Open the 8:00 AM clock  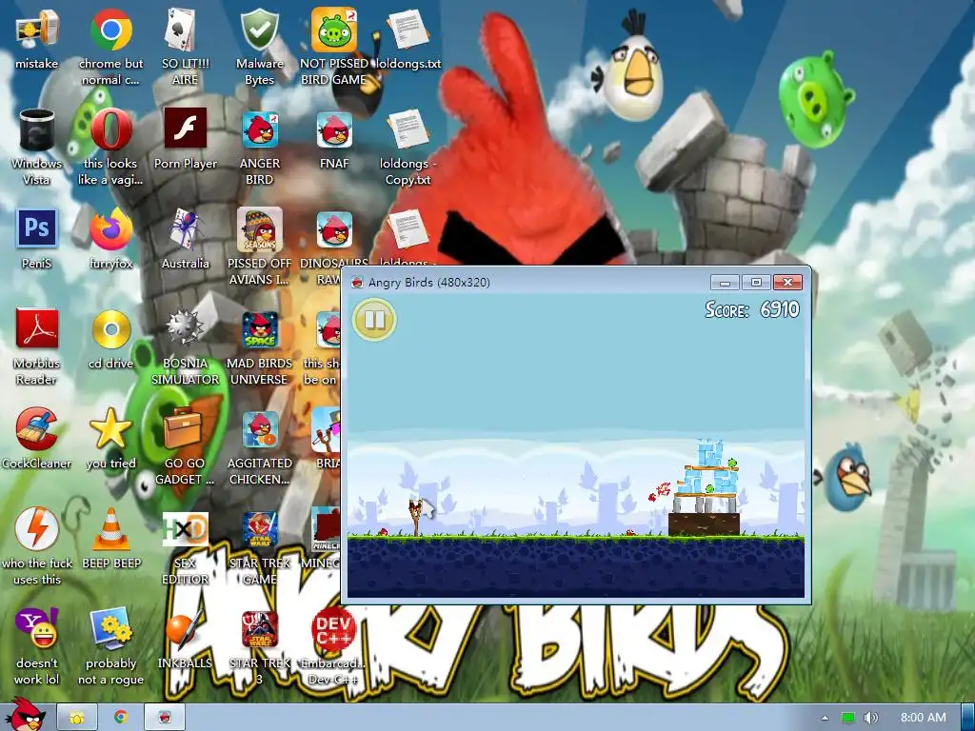click(923, 718)
